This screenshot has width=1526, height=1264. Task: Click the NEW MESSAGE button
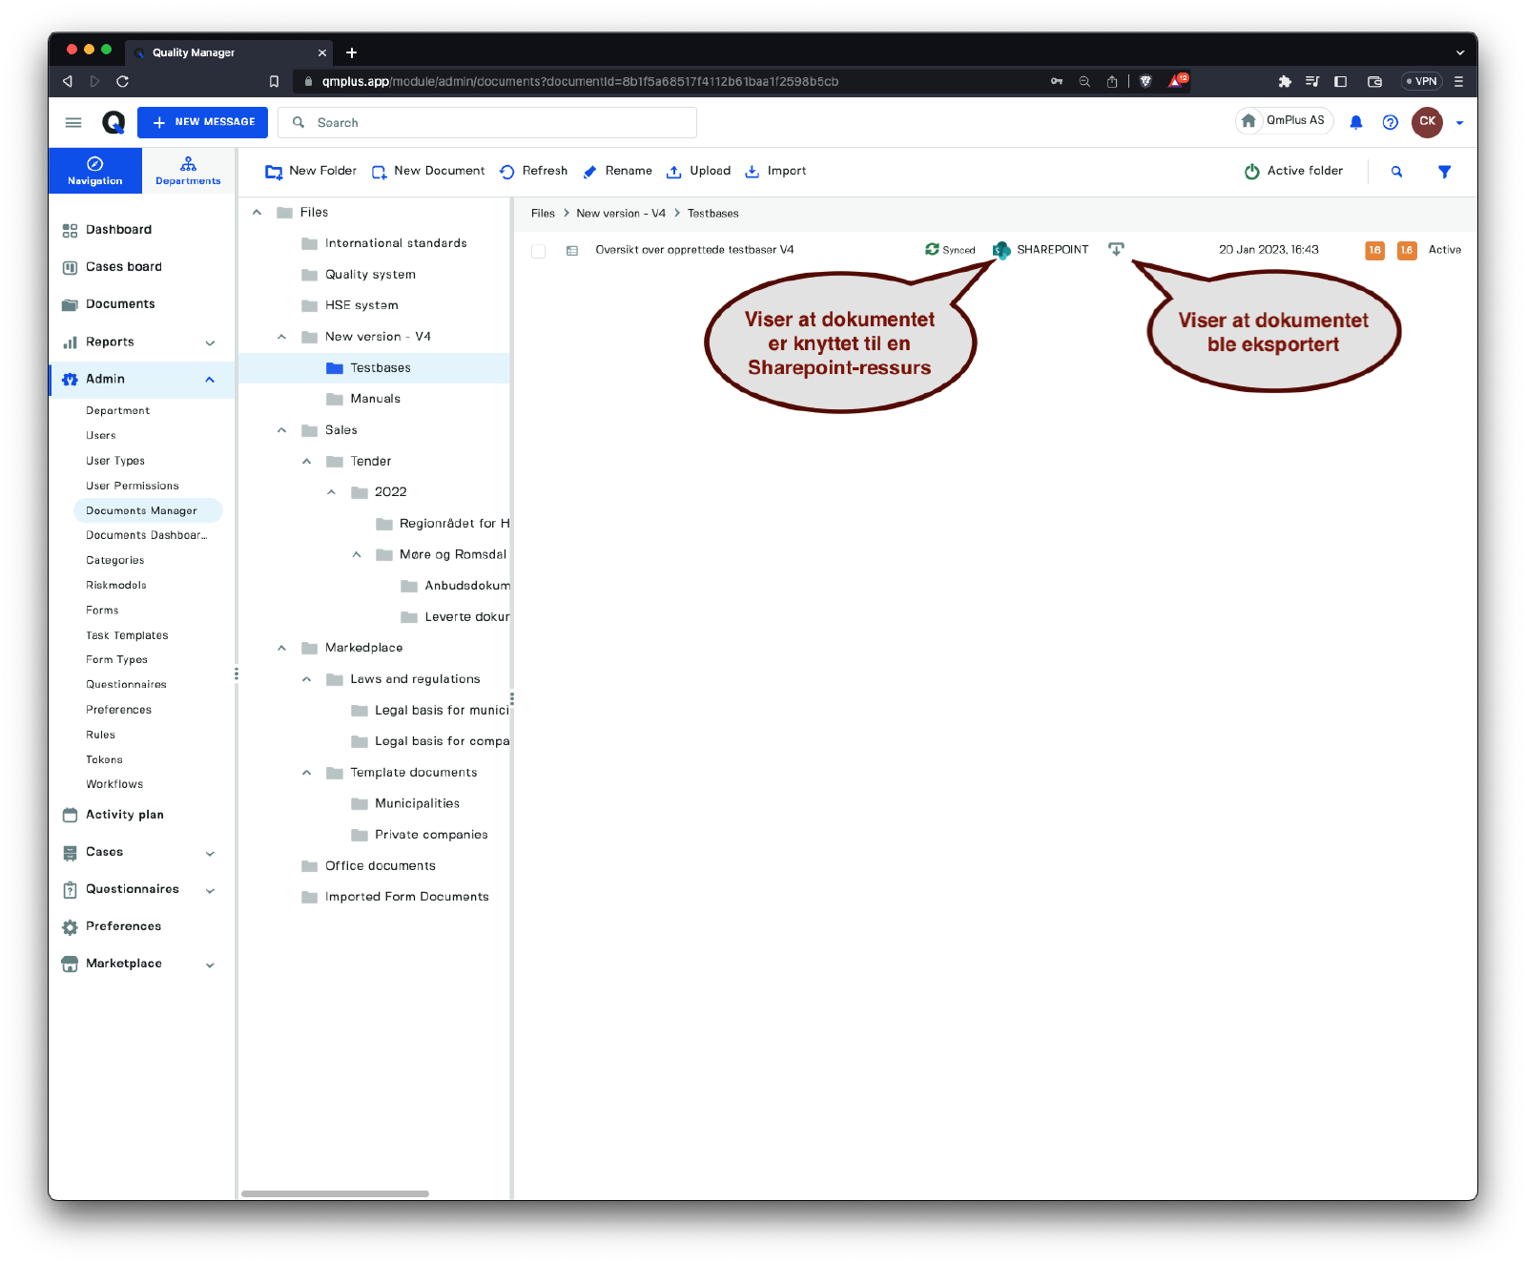click(202, 122)
